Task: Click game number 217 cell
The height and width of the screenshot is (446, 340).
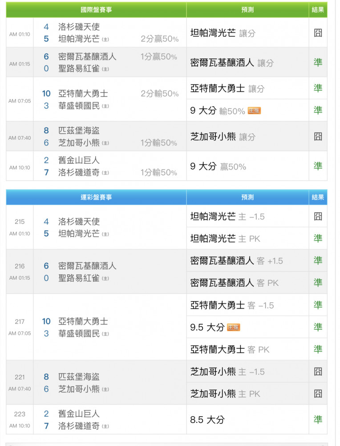Action: (20, 322)
